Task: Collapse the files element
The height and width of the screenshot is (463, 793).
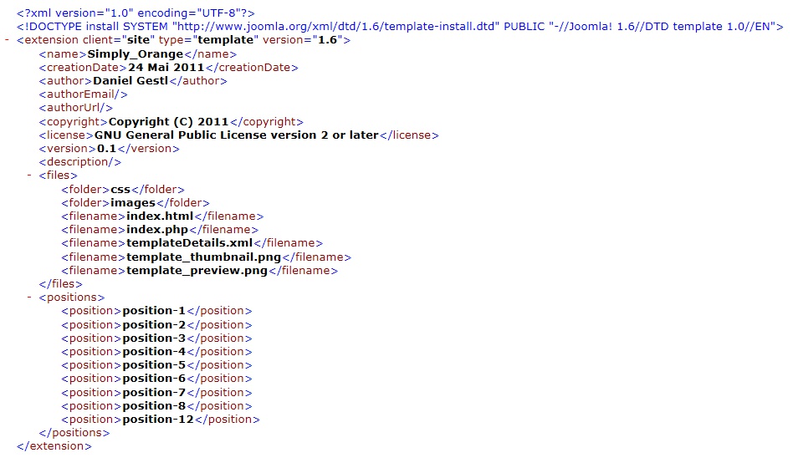Action: click(x=29, y=176)
